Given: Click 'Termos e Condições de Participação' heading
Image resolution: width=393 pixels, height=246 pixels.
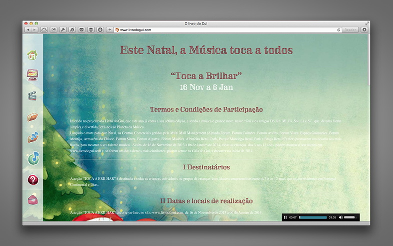Looking at the screenshot, I should tap(206, 110).
